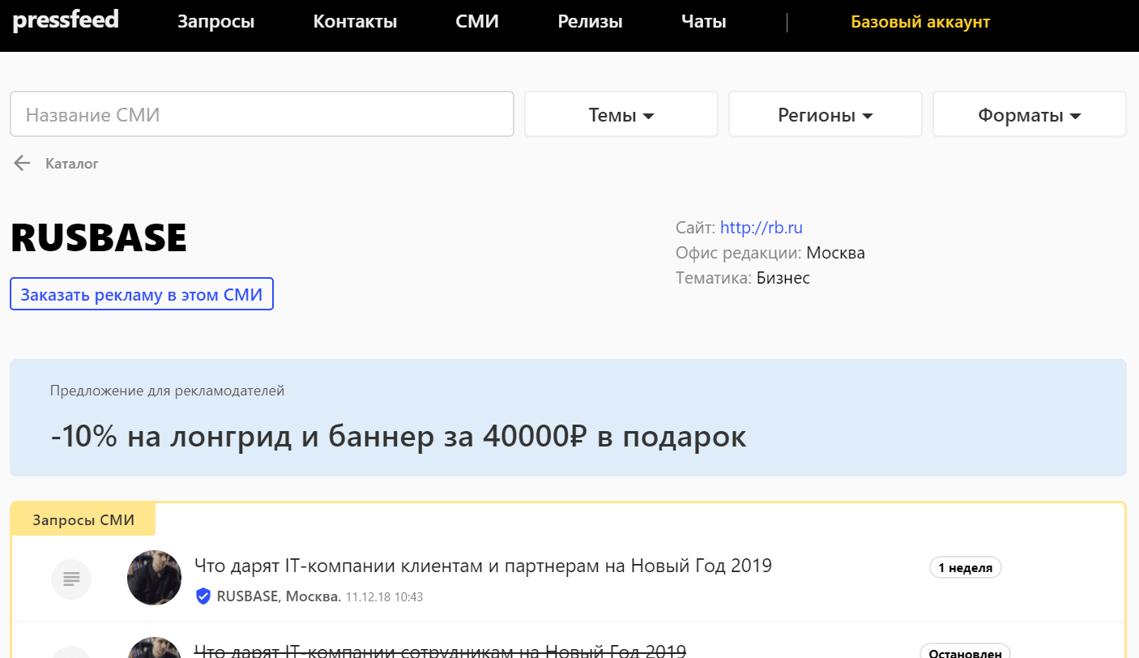The height and width of the screenshot is (658, 1139).
Task: Click the document icon beside the first request
Action: (x=71, y=579)
